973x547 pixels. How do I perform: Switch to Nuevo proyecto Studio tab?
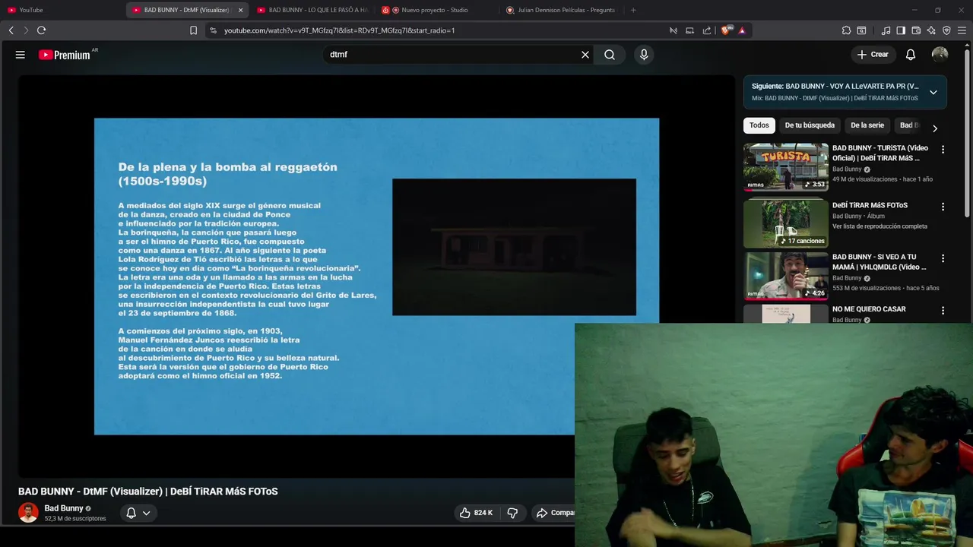tap(437, 10)
